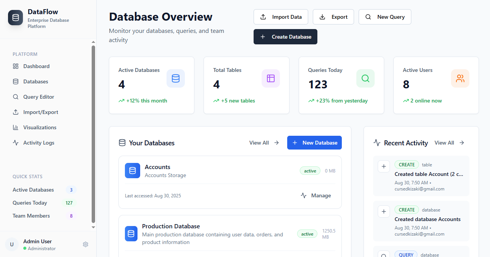490x257 pixels.
Task: Click the Queries Today search icon
Action: [365, 78]
